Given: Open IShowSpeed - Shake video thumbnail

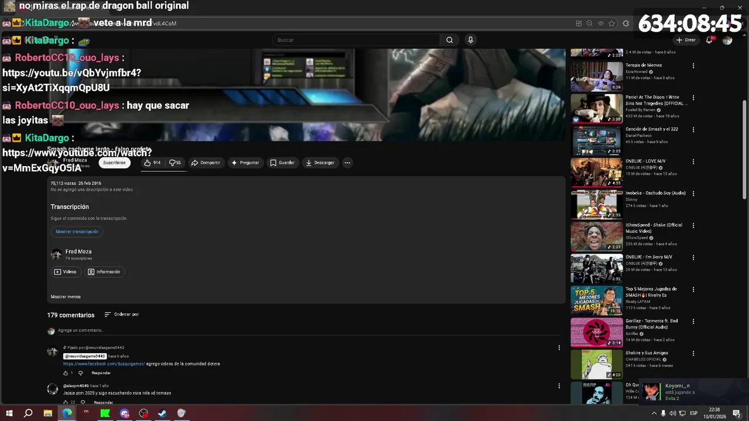Looking at the screenshot, I should tap(596, 236).
